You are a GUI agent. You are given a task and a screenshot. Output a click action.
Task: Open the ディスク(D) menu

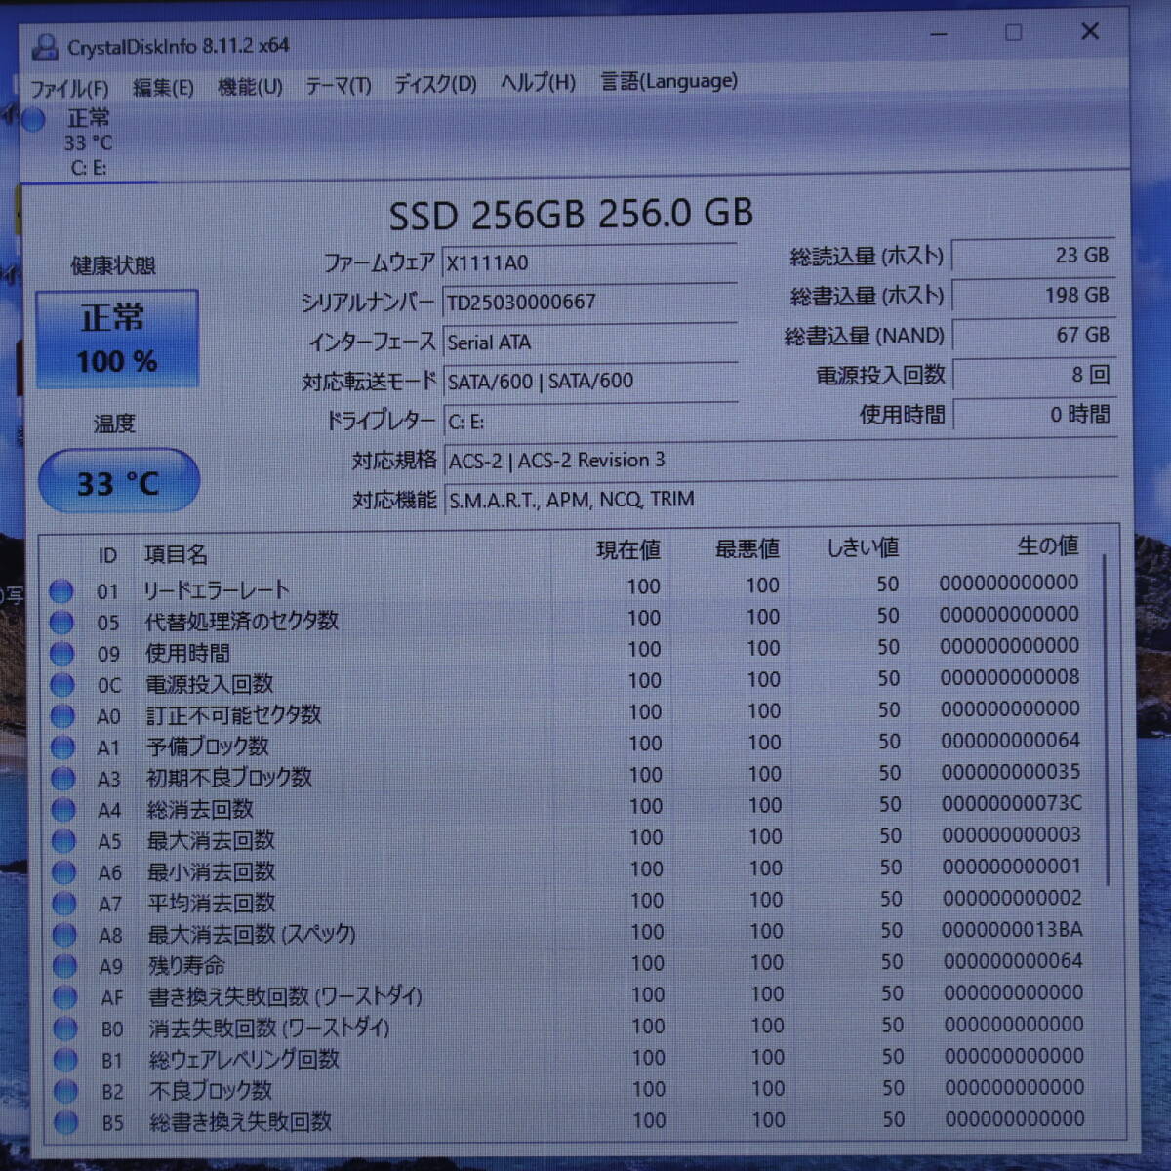(435, 84)
